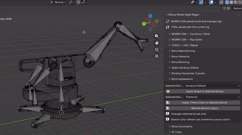Click Apply Theme Color to Selected Bones

coord(203,103)
